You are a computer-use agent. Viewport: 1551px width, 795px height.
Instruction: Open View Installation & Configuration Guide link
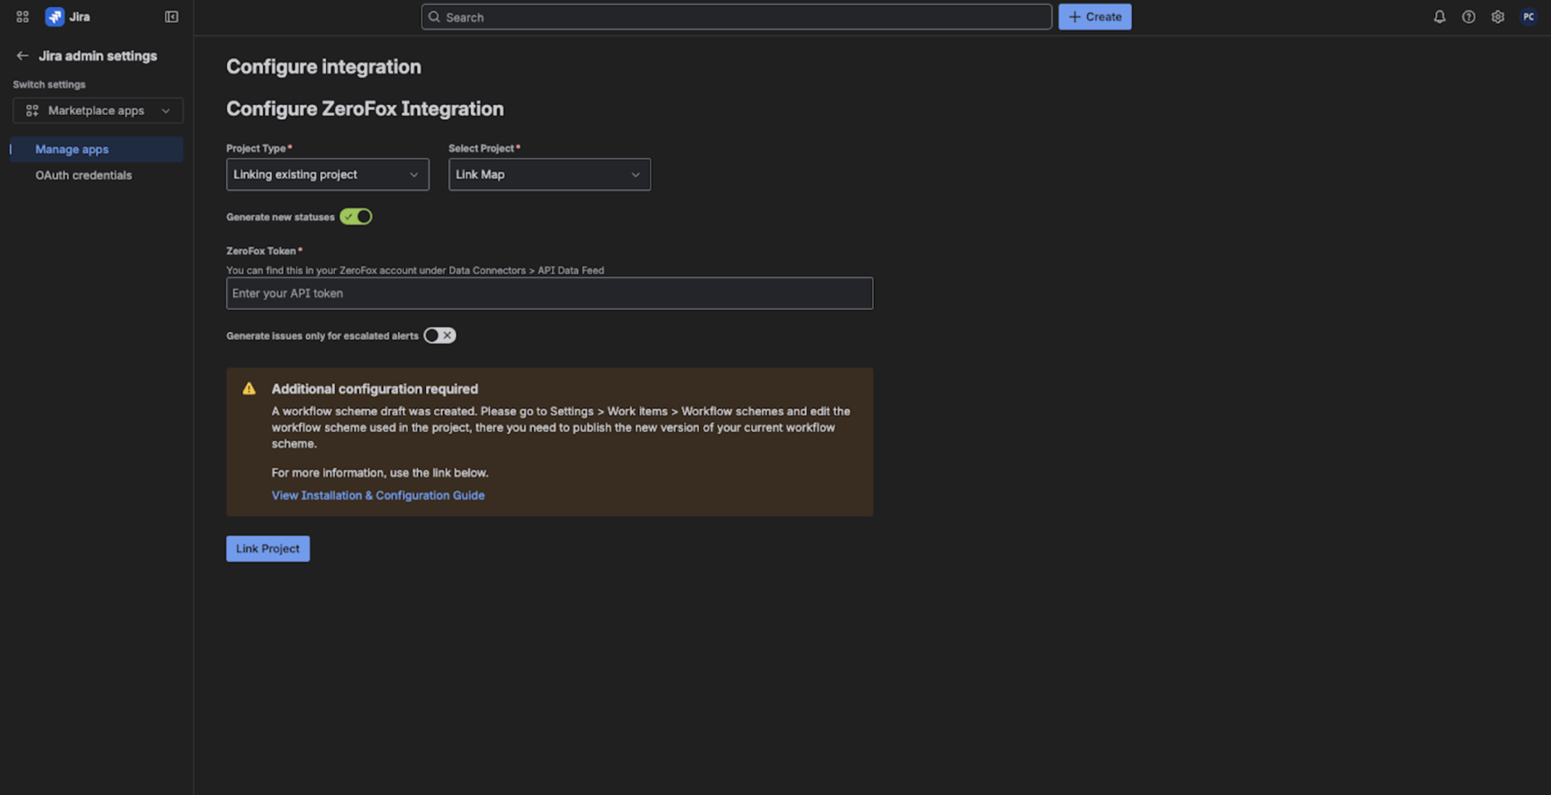click(x=377, y=496)
